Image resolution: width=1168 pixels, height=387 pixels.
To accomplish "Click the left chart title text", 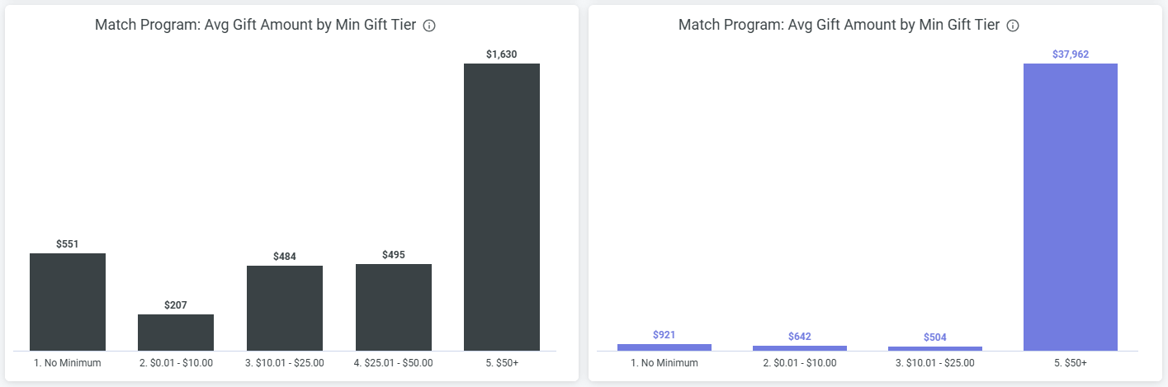I will (x=255, y=25).
